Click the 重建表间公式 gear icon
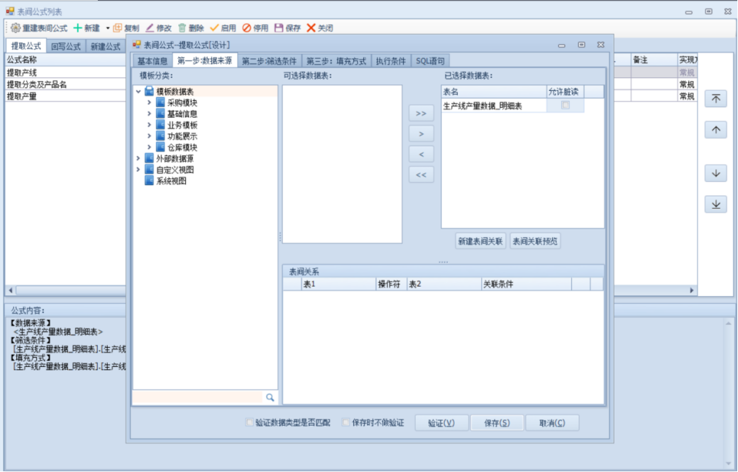The image size is (738, 472). [x=15, y=28]
